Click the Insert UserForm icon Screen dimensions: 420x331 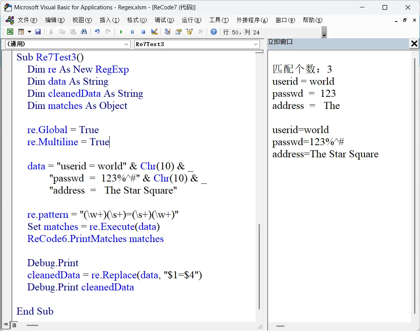21,32
